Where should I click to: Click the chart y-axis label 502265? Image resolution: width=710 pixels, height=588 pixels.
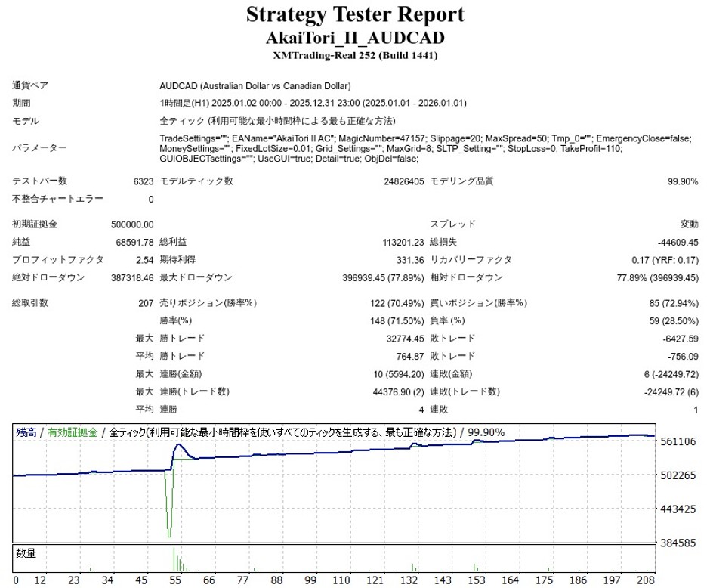[678, 475]
